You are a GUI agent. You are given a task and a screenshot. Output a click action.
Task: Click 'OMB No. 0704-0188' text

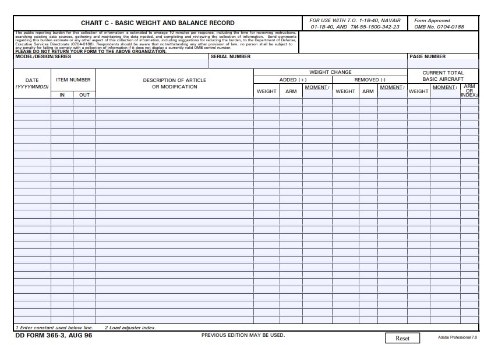[x=439, y=27]
